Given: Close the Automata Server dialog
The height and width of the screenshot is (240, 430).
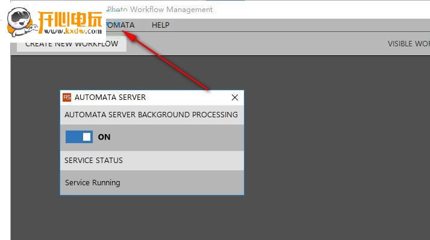Looking at the screenshot, I should [235, 97].
